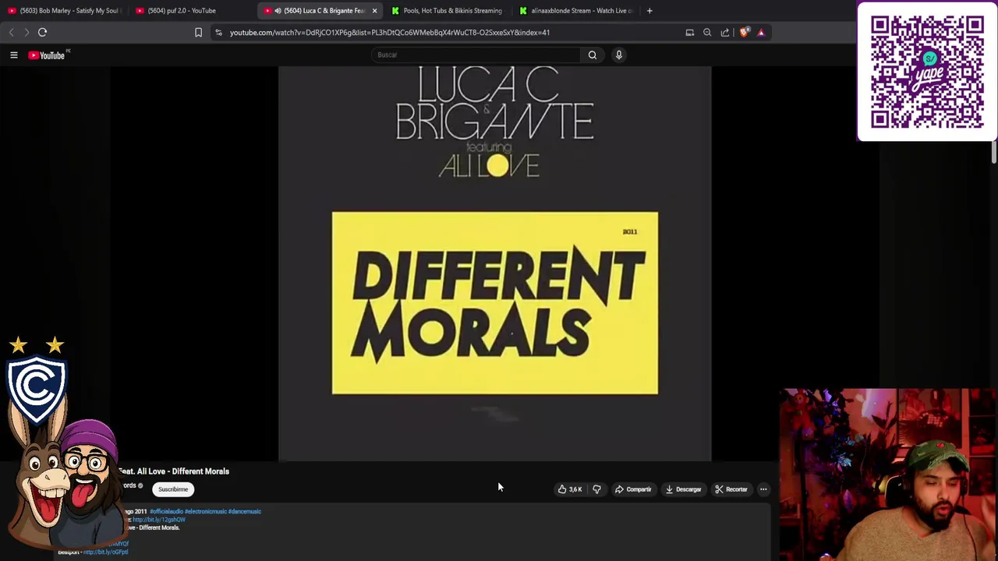Switch to the Pools, Hot Tubs & Bikinis Streaming tab

(x=448, y=10)
